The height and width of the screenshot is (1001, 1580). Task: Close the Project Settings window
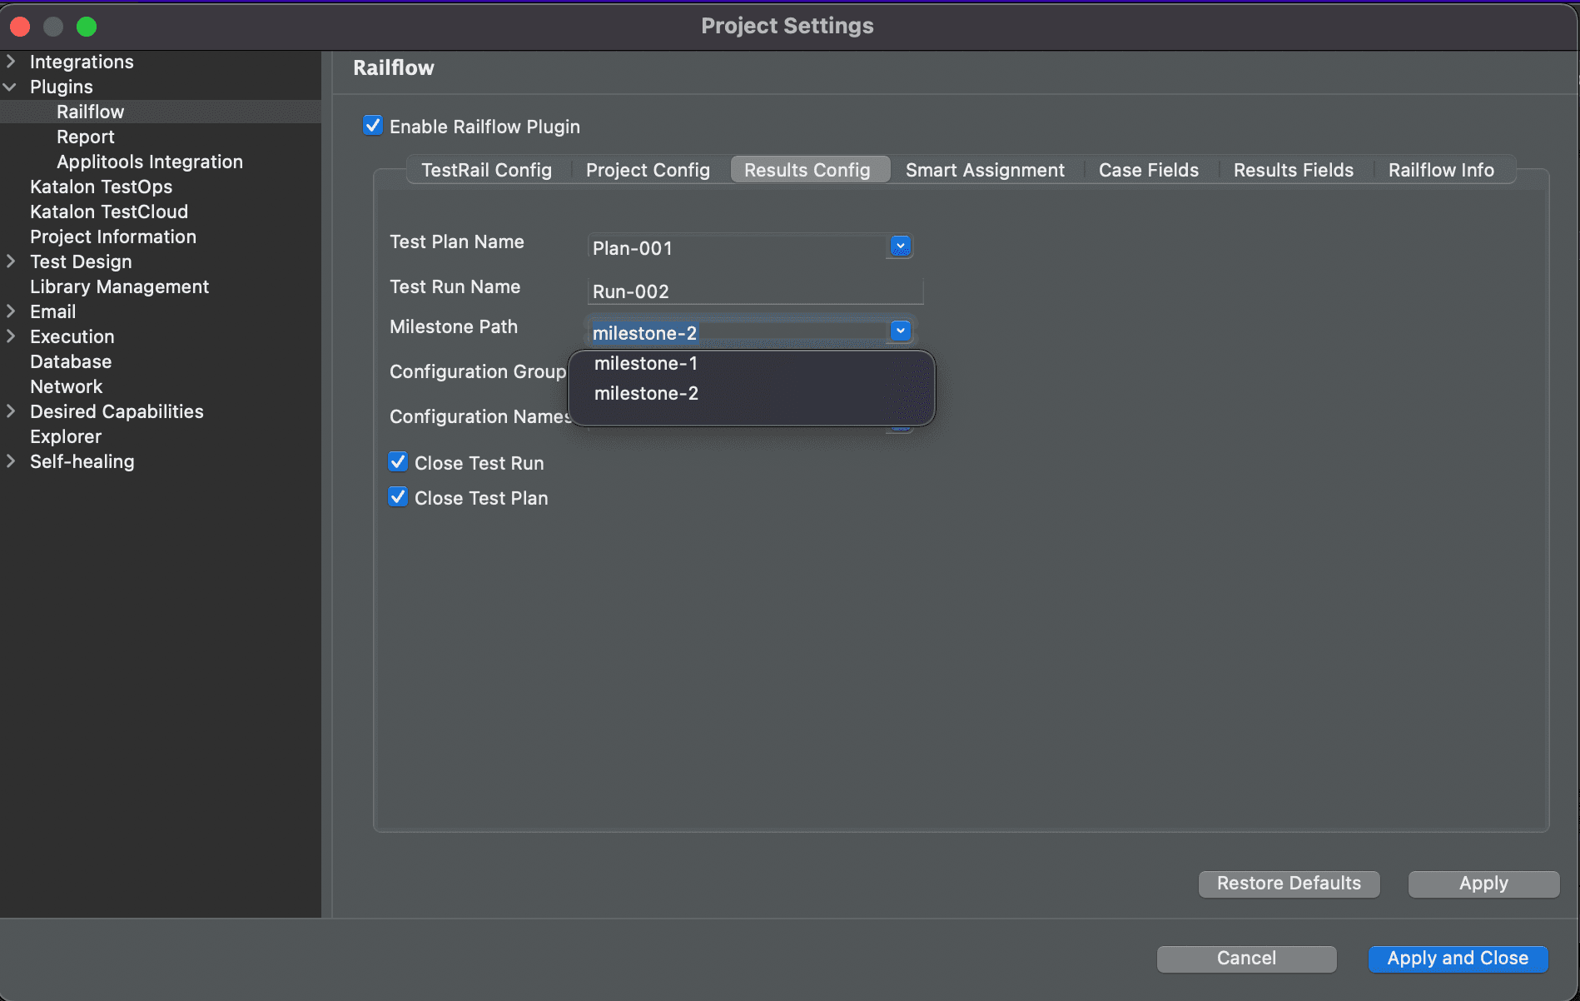point(20,27)
